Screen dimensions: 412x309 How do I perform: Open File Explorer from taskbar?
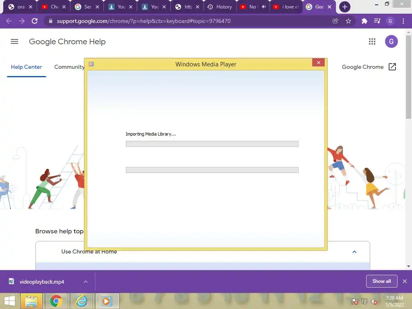pyautogui.click(x=31, y=301)
